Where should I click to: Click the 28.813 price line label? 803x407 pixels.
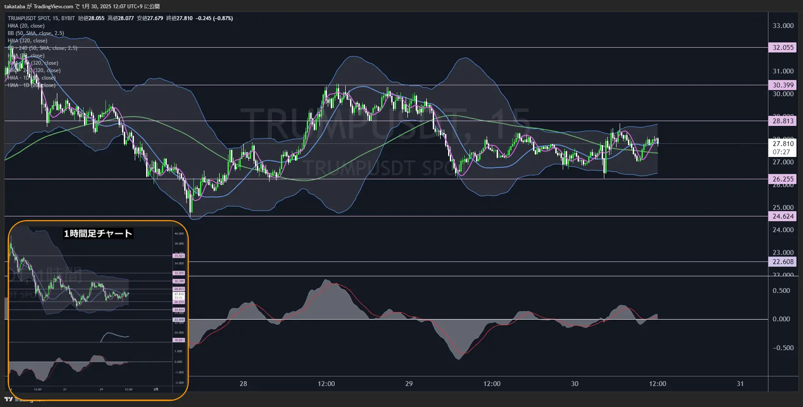(783, 121)
